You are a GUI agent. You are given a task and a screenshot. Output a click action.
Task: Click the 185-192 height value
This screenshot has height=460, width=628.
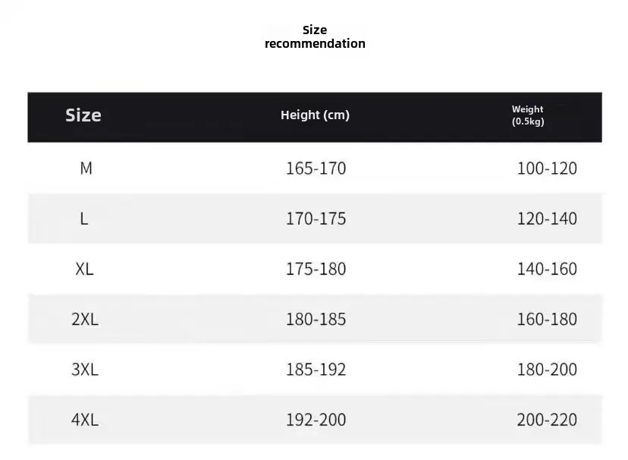tap(316, 370)
